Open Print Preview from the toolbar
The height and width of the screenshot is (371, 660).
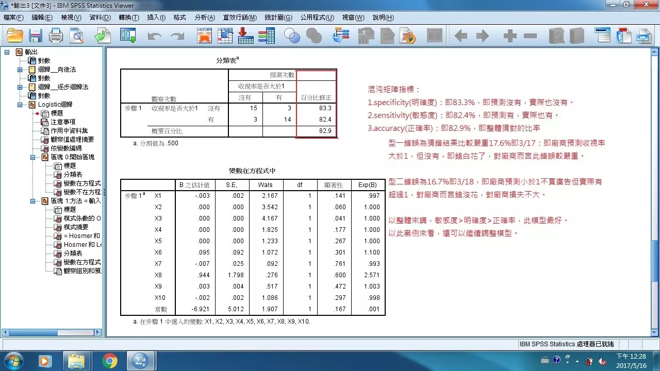(76, 36)
